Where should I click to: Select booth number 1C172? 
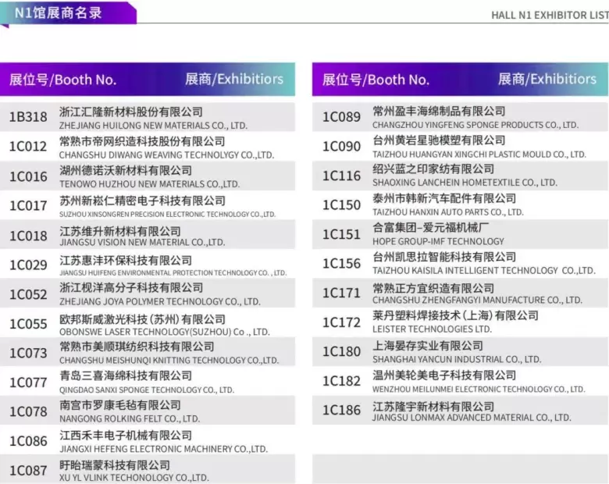342,322
